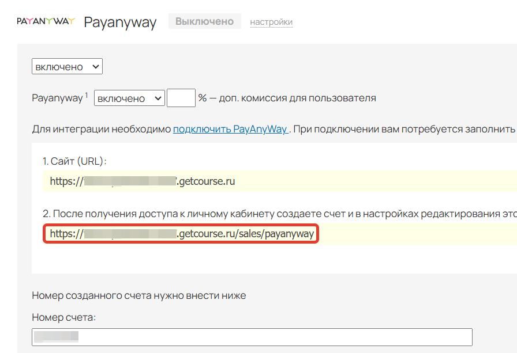Click the 'Payanyway' label with footnote 1
Viewport: 517px width, 353px height.
(x=60, y=98)
